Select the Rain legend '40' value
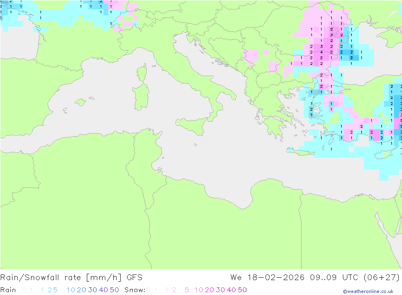 click(x=104, y=290)
